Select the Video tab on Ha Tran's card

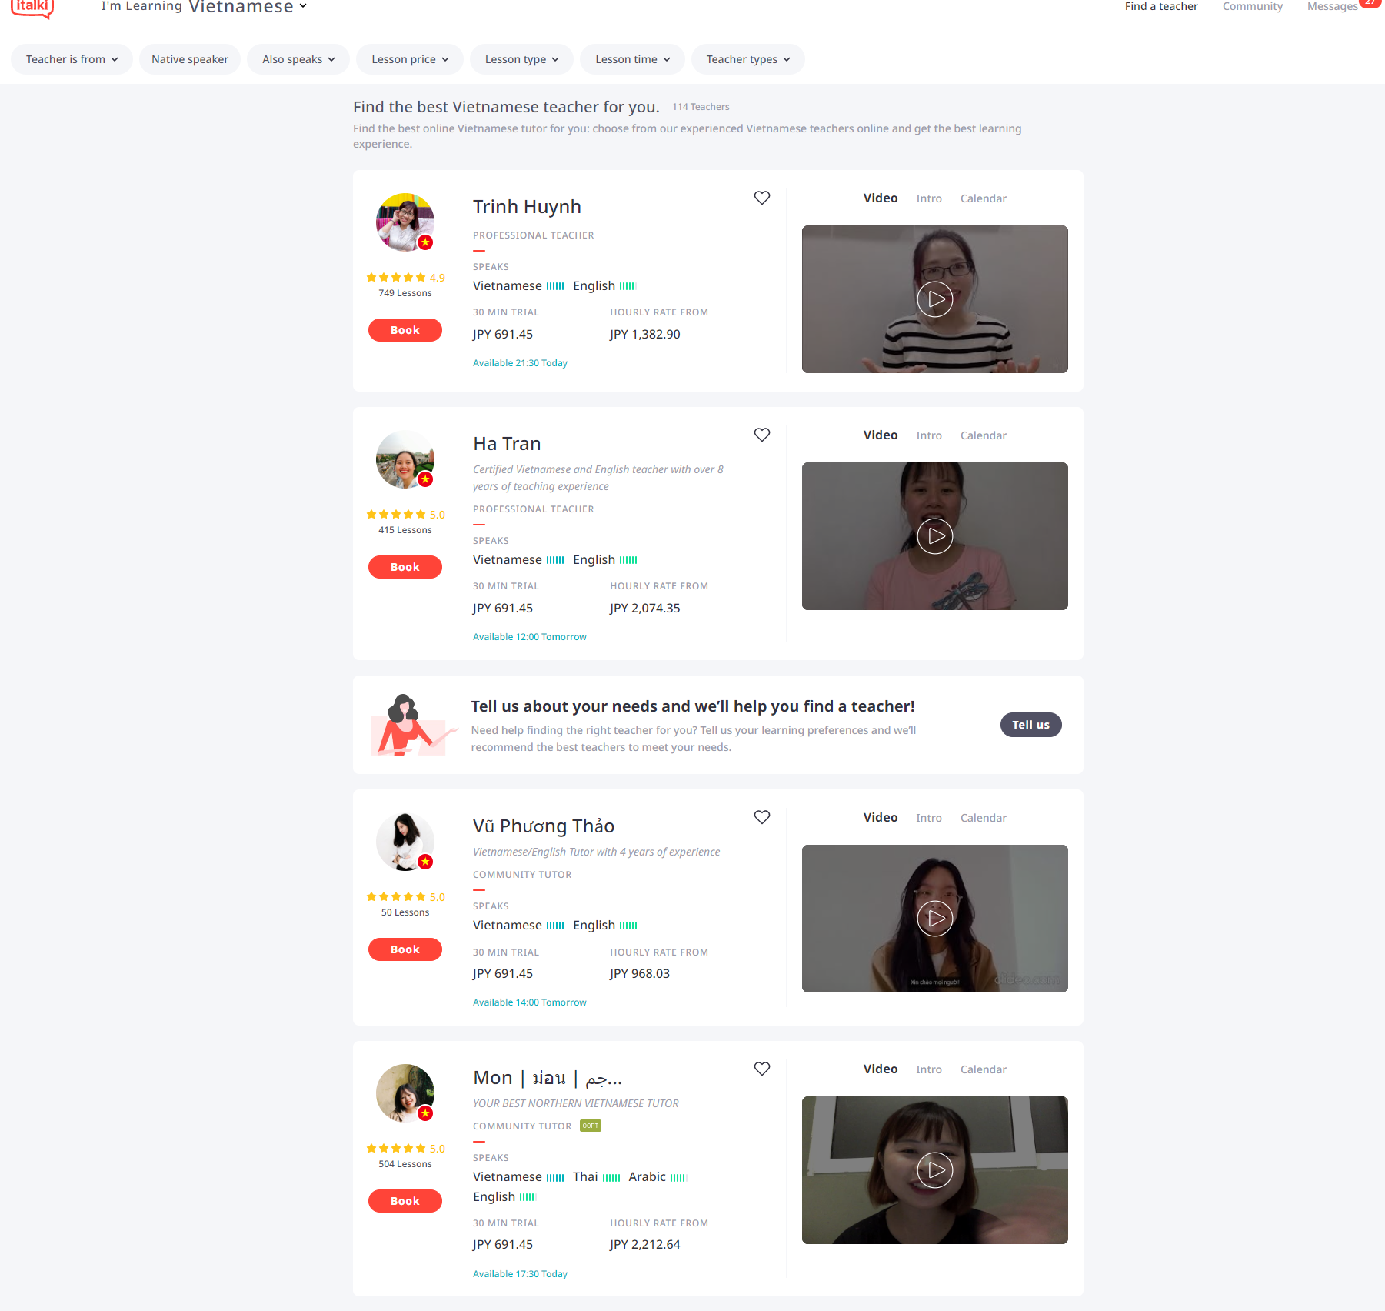pos(881,435)
